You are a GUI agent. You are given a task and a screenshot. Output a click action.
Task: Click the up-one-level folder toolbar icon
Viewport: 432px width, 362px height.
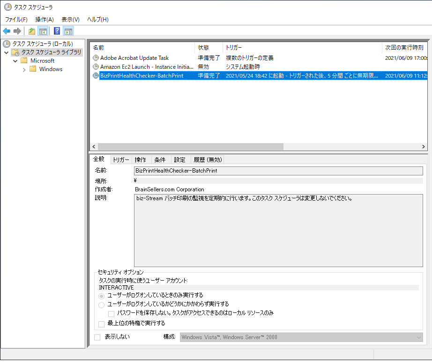click(x=31, y=31)
